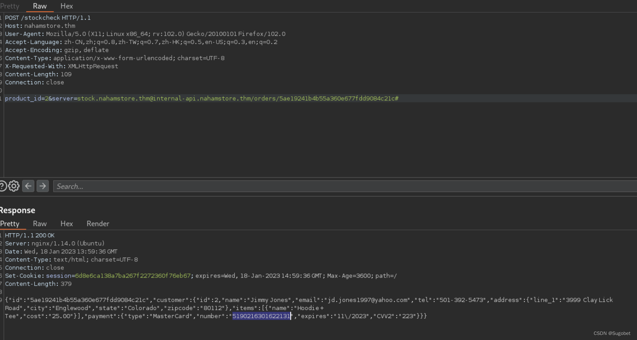Screen dimensions: 637x340
Task: Open the response Hex tab
Action: pos(67,224)
